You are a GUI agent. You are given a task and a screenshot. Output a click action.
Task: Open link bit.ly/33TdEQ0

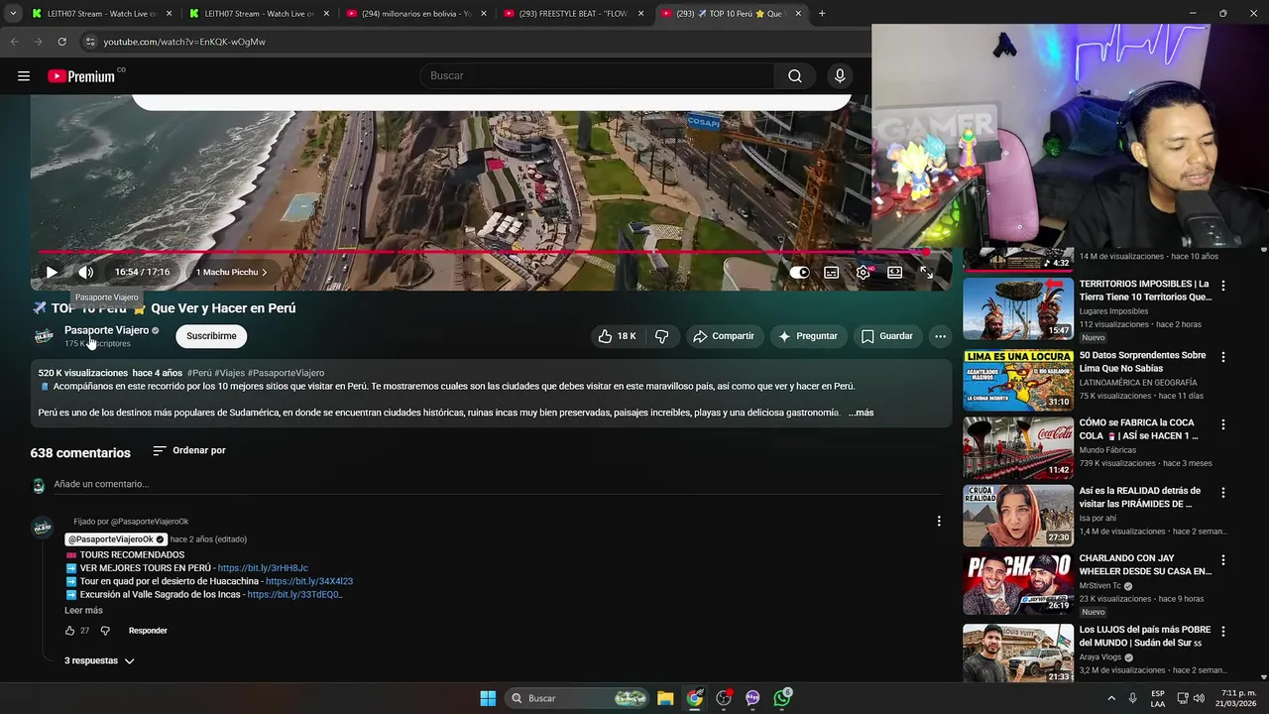point(294,594)
